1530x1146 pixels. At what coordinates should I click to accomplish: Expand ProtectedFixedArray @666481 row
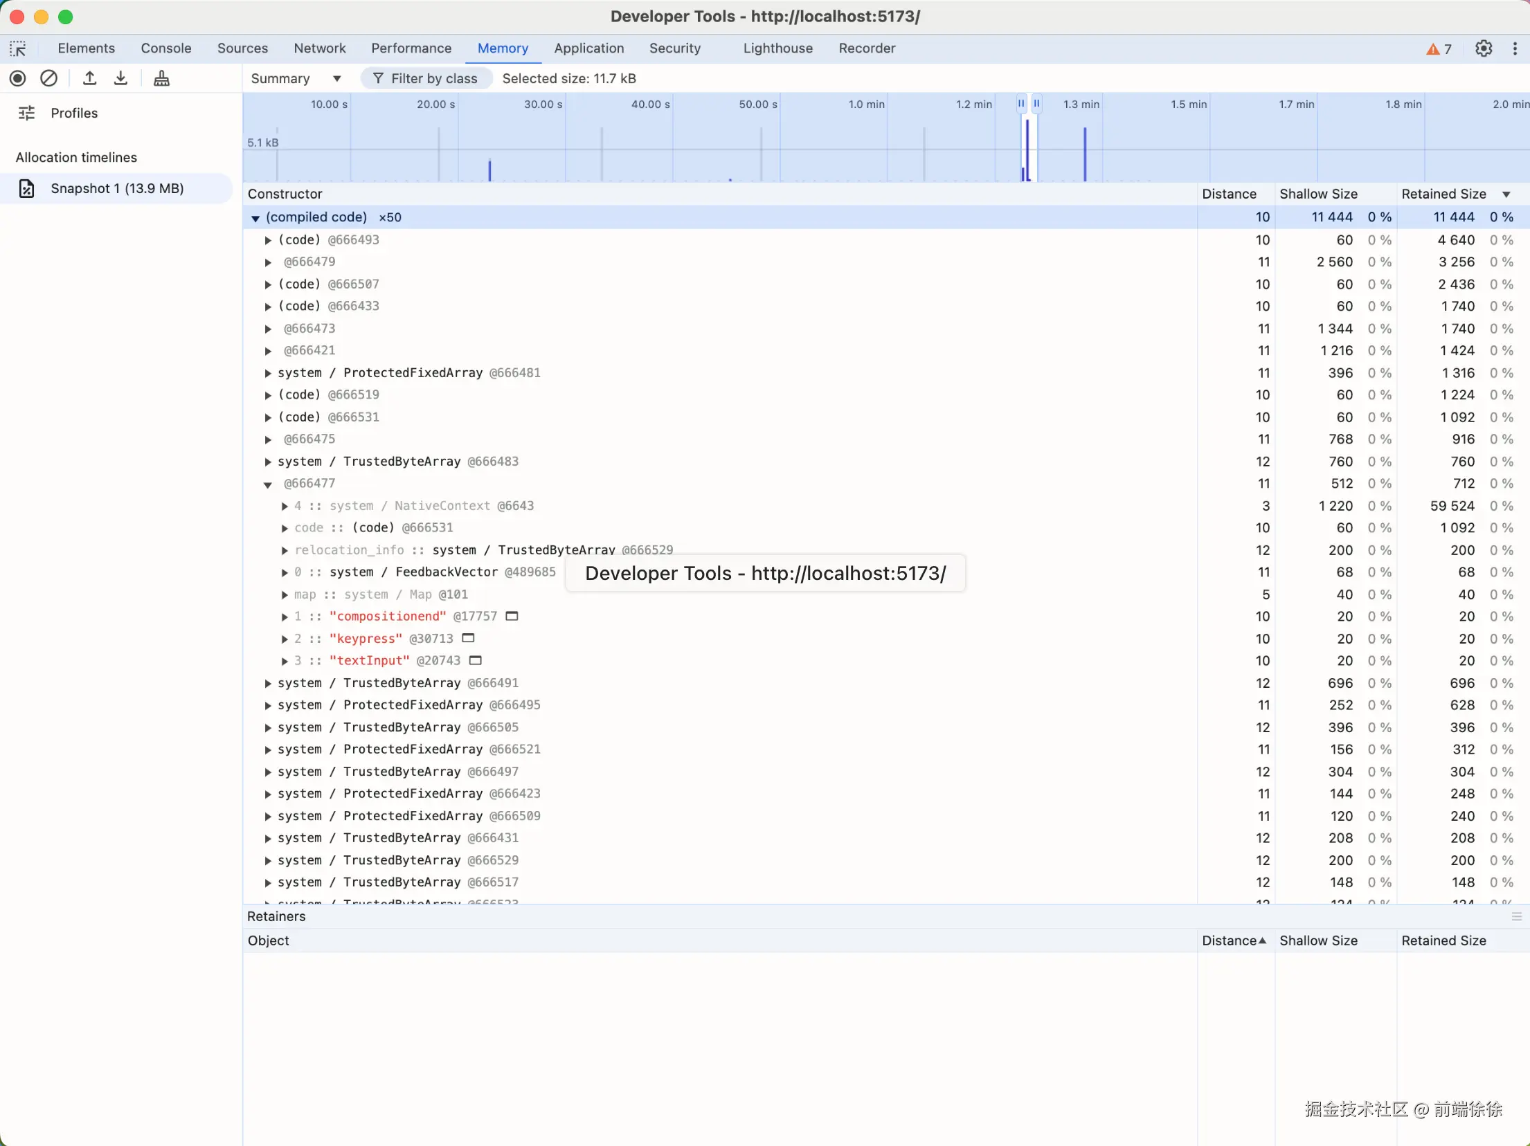coord(268,373)
